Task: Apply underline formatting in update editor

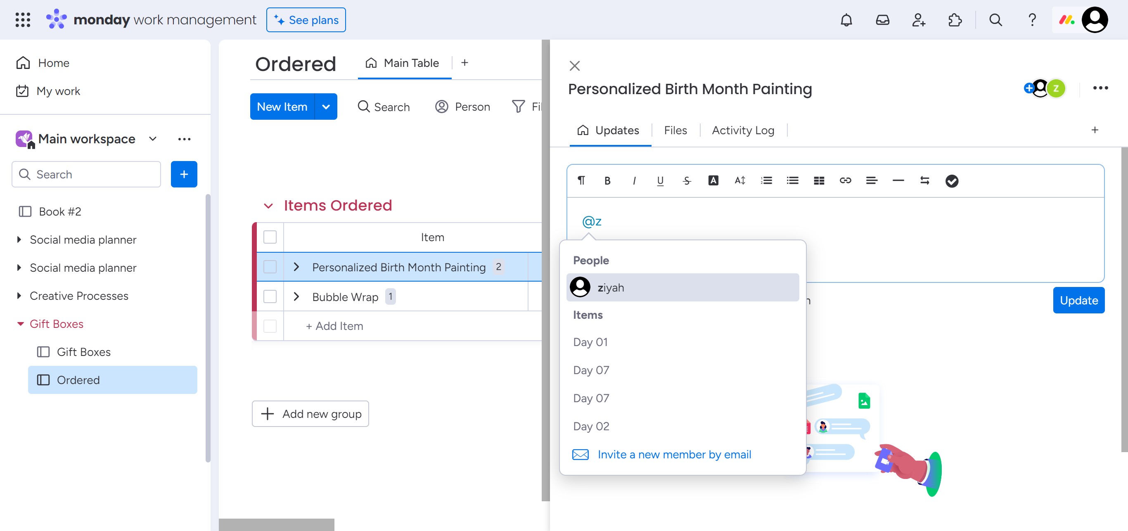Action: pos(660,181)
